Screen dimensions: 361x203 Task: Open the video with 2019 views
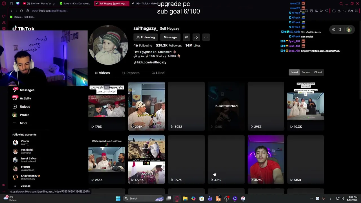146,106
